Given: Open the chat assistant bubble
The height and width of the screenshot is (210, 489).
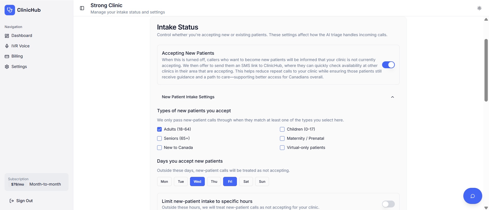Looking at the screenshot, I should click(x=473, y=196).
